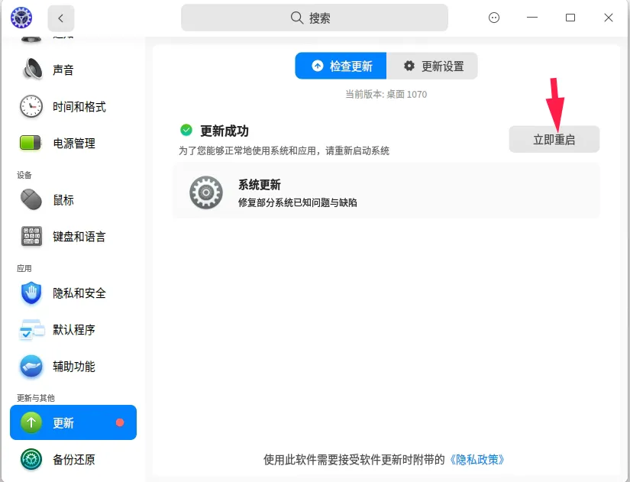Image resolution: width=630 pixels, height=482 pixels.
Task: Select the 更新 sidebar item
Action: [73, 422]
